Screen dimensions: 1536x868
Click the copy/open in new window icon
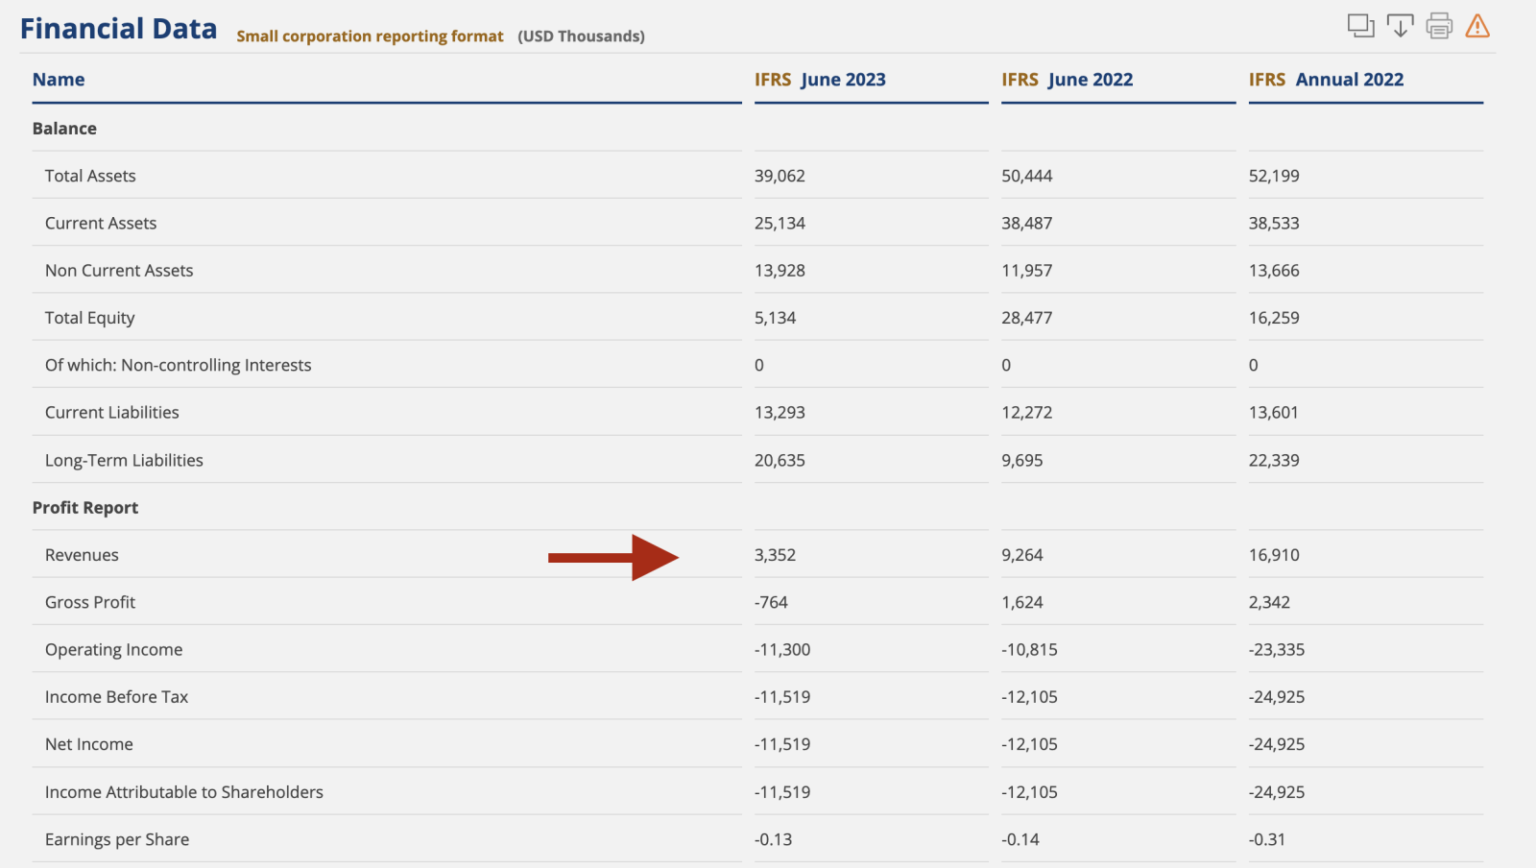tap(1360, 26)
